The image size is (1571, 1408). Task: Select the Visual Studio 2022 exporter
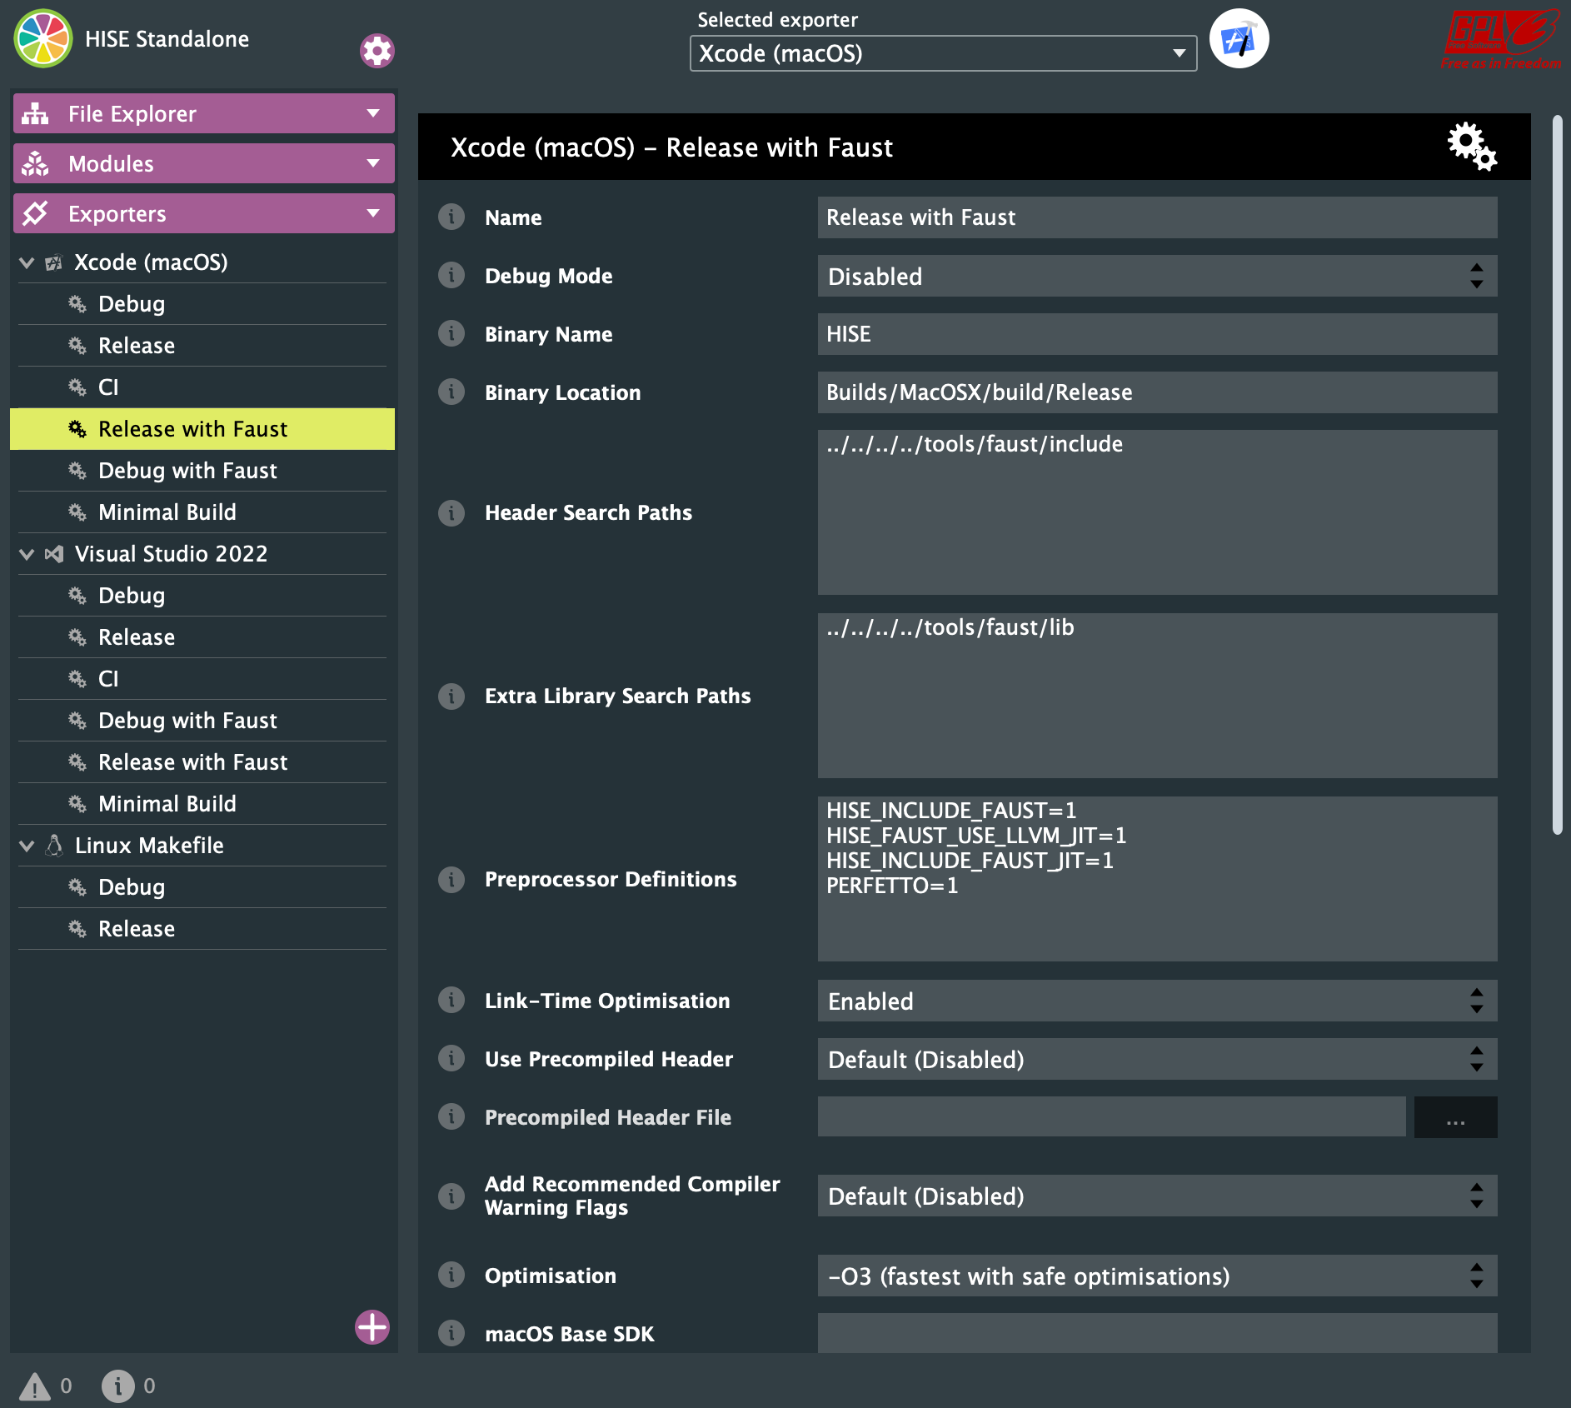click(202, 554)
